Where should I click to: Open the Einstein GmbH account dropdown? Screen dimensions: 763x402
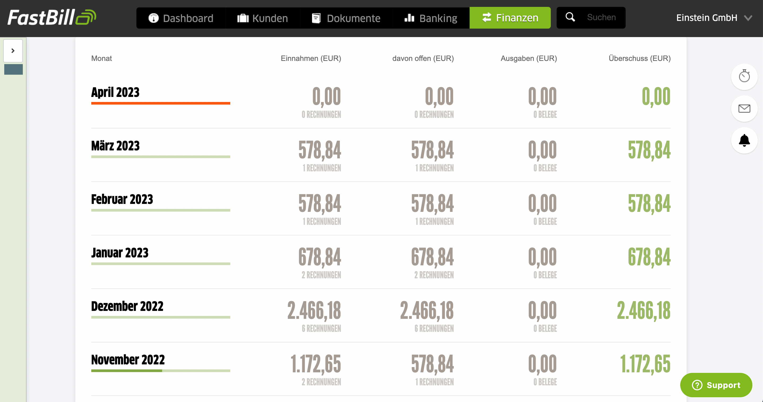click(x=706, y=18)
